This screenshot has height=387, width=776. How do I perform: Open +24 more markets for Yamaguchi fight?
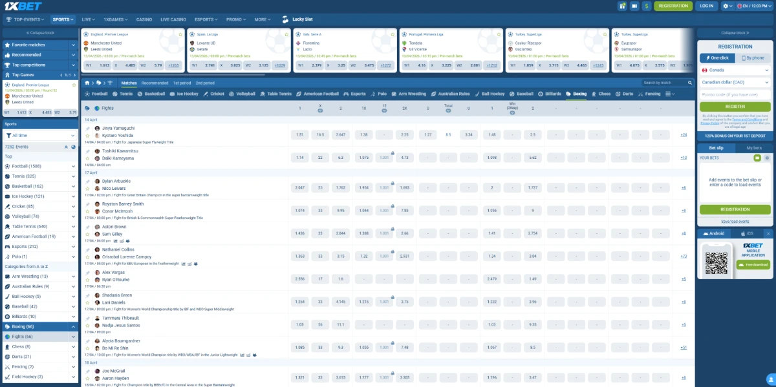click(684, 134)
